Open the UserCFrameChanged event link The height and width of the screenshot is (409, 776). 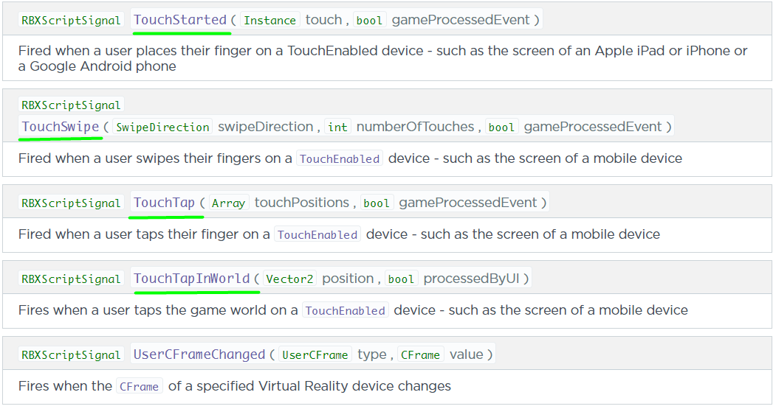(199, 354)
